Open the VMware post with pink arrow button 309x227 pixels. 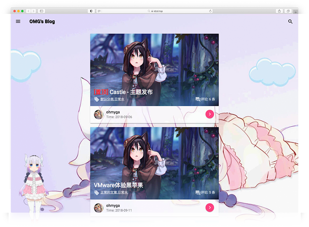coord(210,207)
